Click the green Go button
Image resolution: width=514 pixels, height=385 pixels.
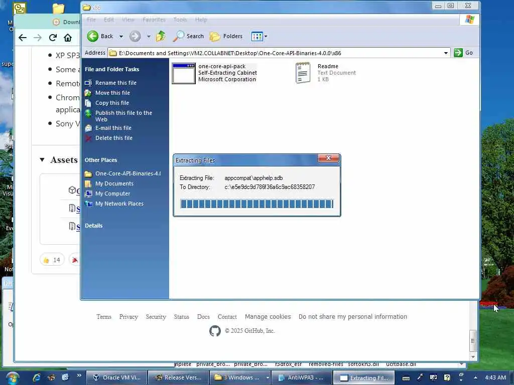(x=463, y=53)
